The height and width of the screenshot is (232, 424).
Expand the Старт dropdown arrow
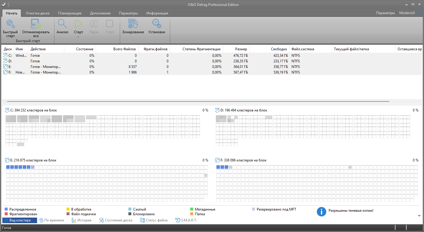click(x=79, y=37)
